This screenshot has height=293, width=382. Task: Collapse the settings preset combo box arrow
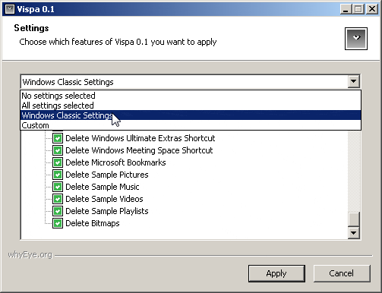point(353,81)
